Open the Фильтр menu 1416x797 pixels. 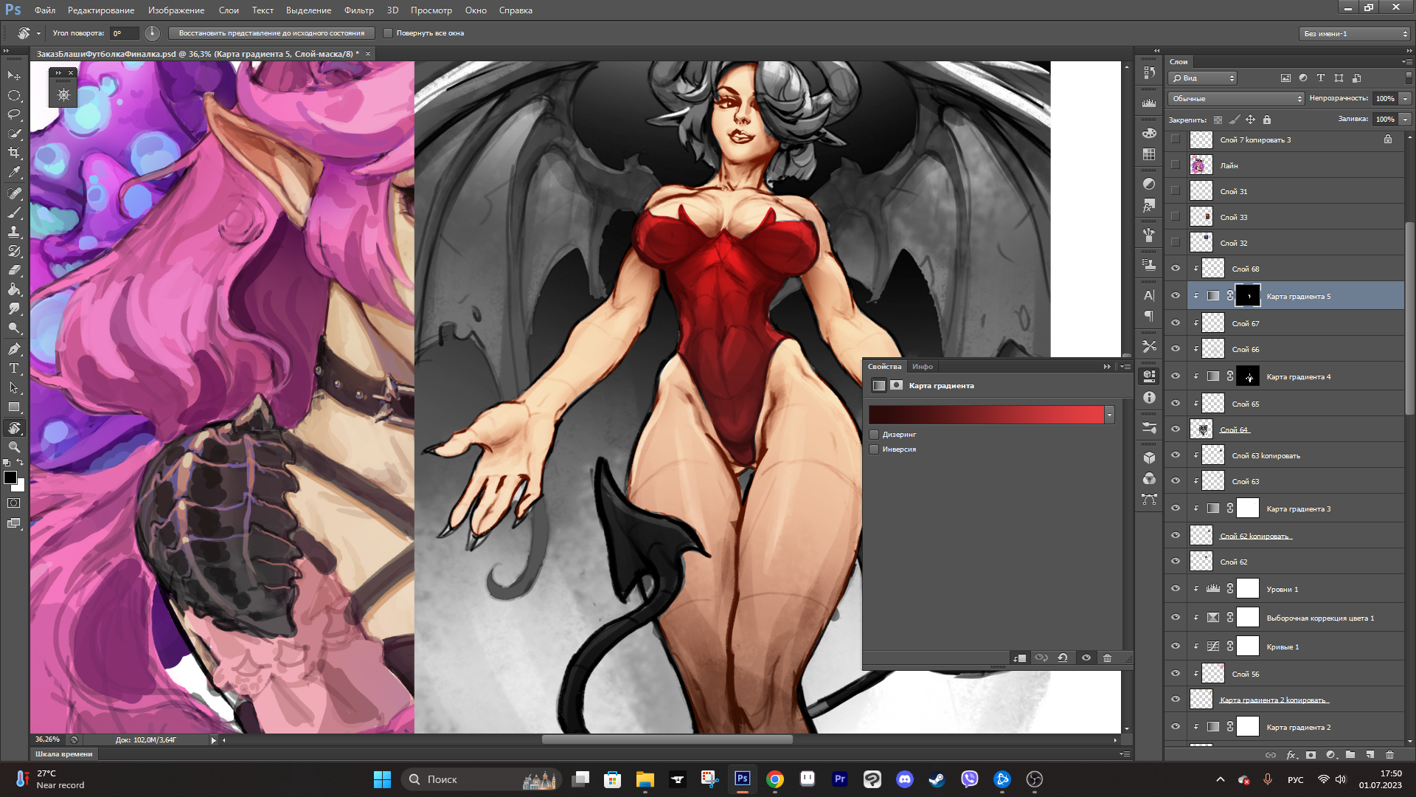[x=358, y=10]
